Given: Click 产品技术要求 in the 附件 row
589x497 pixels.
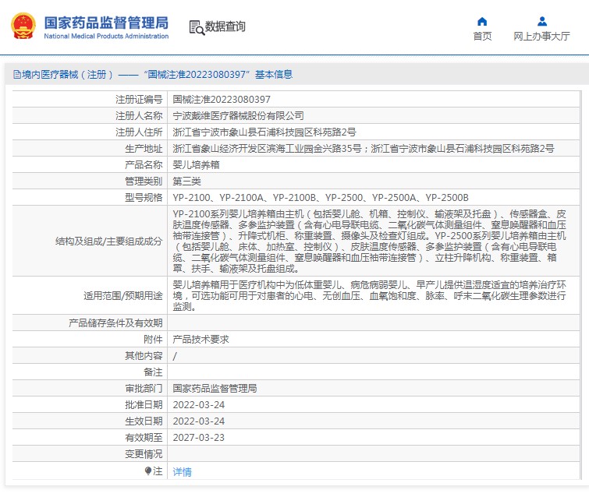Looking at the screenshot, I should [200, 340].
